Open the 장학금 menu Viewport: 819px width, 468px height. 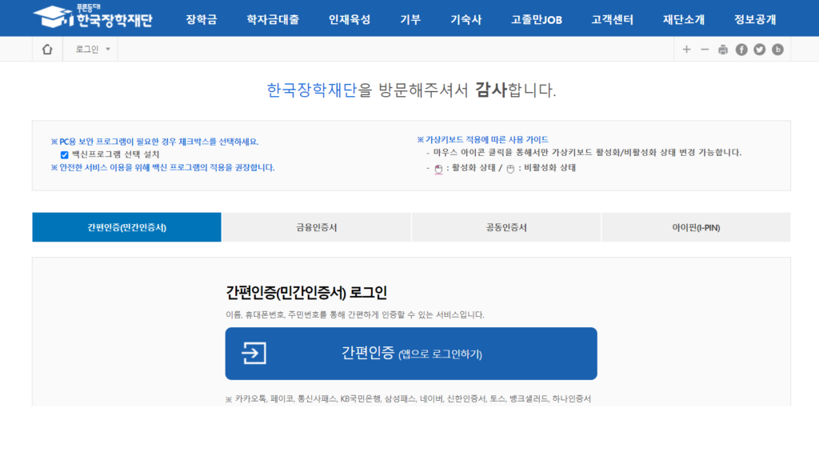(201, 19)
